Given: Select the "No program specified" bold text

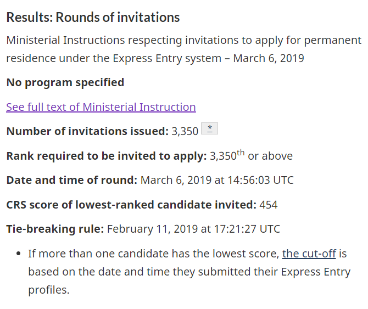Looking at the screenshot, I should click(65, 82).
